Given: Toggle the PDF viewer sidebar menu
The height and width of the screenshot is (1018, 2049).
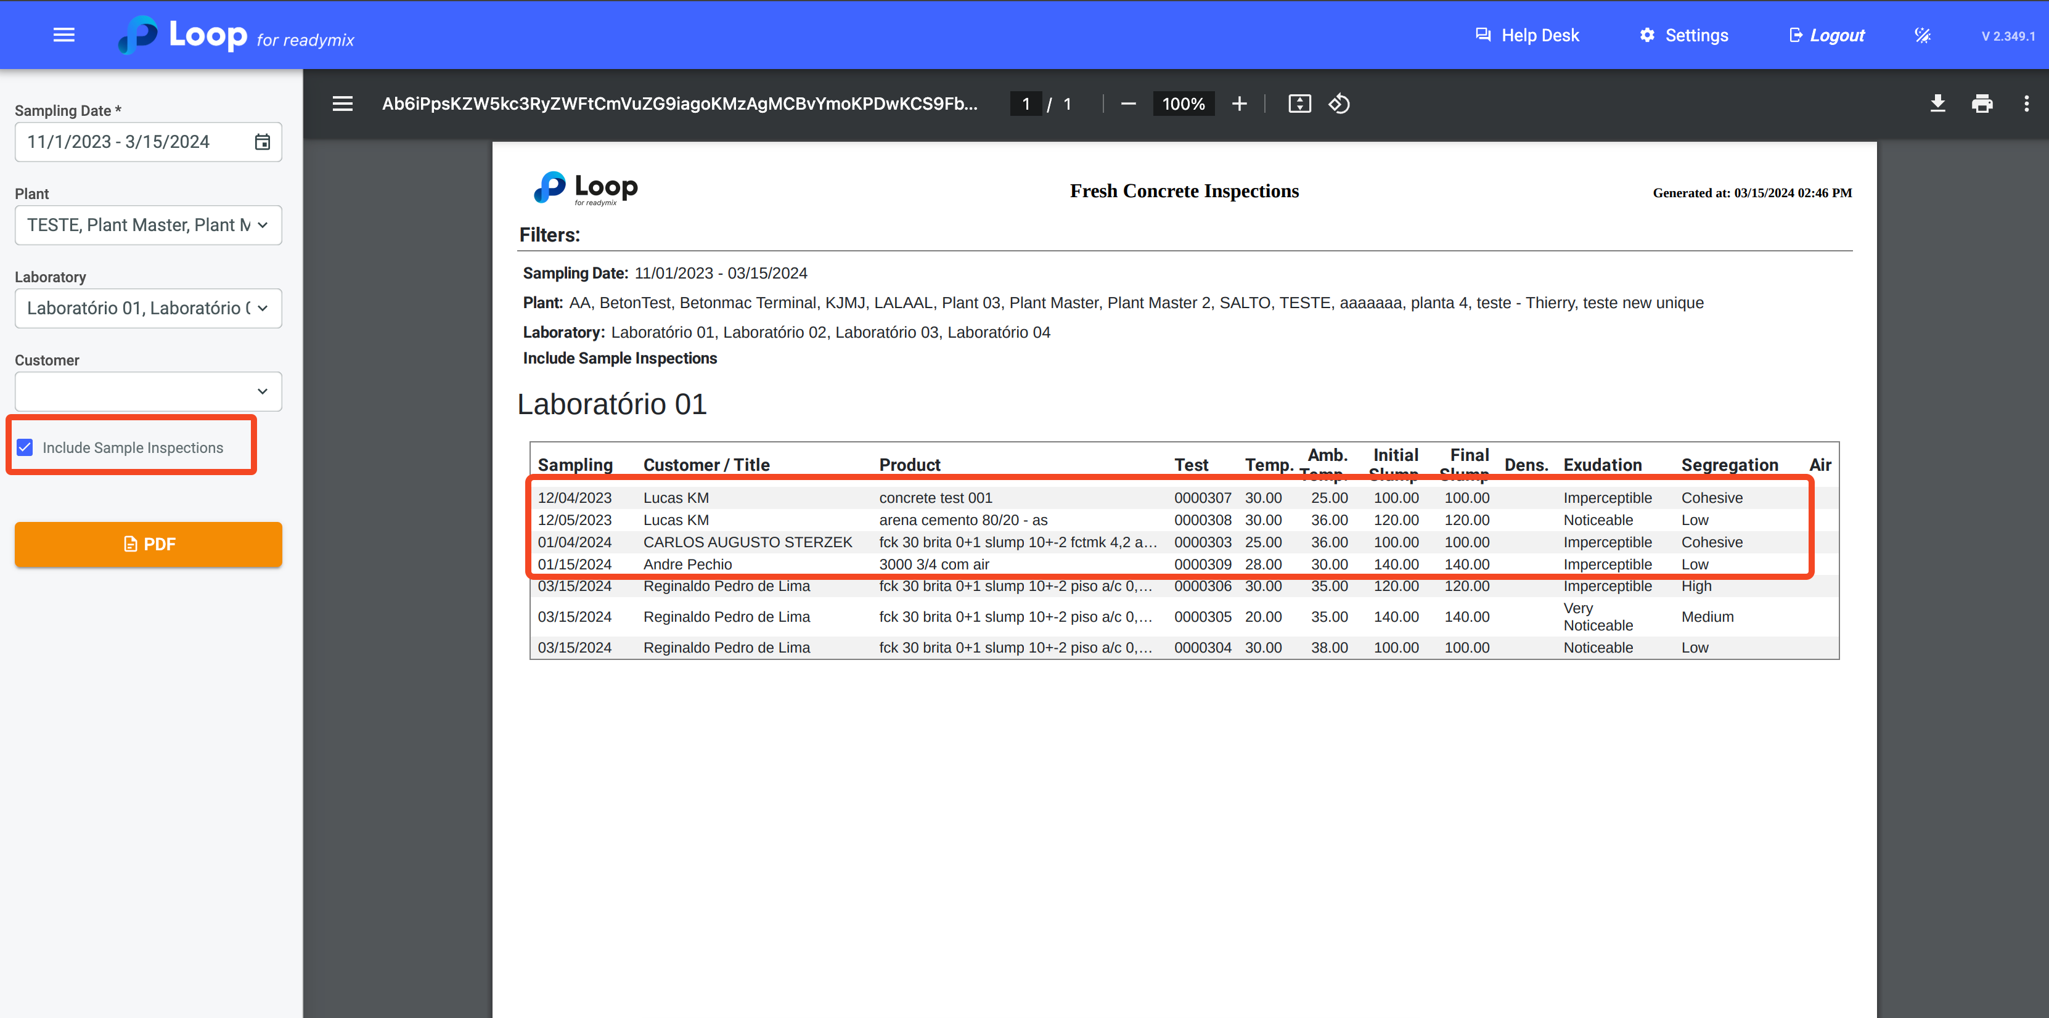Looking at the screenshot, I should point(342,104).
